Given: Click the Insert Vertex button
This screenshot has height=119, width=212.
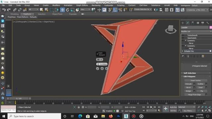Looking at the screenshot, I should click(196, 80).
